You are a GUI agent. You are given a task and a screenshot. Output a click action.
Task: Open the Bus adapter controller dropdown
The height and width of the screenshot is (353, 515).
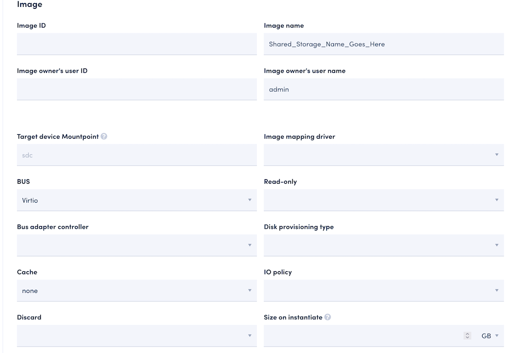coord(136,245)
